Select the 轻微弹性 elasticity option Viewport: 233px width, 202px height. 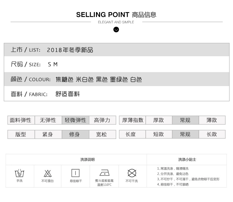coord(75,120)
